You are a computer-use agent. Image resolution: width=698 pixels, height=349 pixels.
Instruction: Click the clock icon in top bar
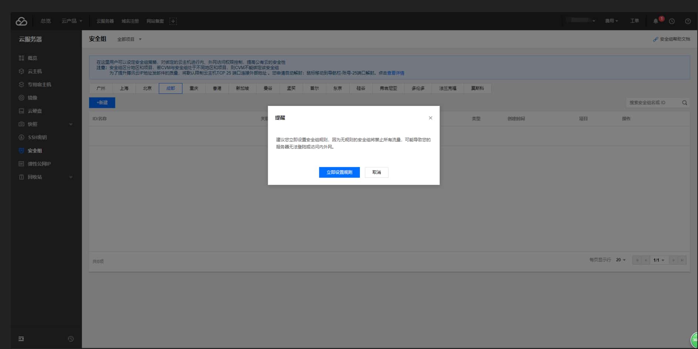[672, 21]
